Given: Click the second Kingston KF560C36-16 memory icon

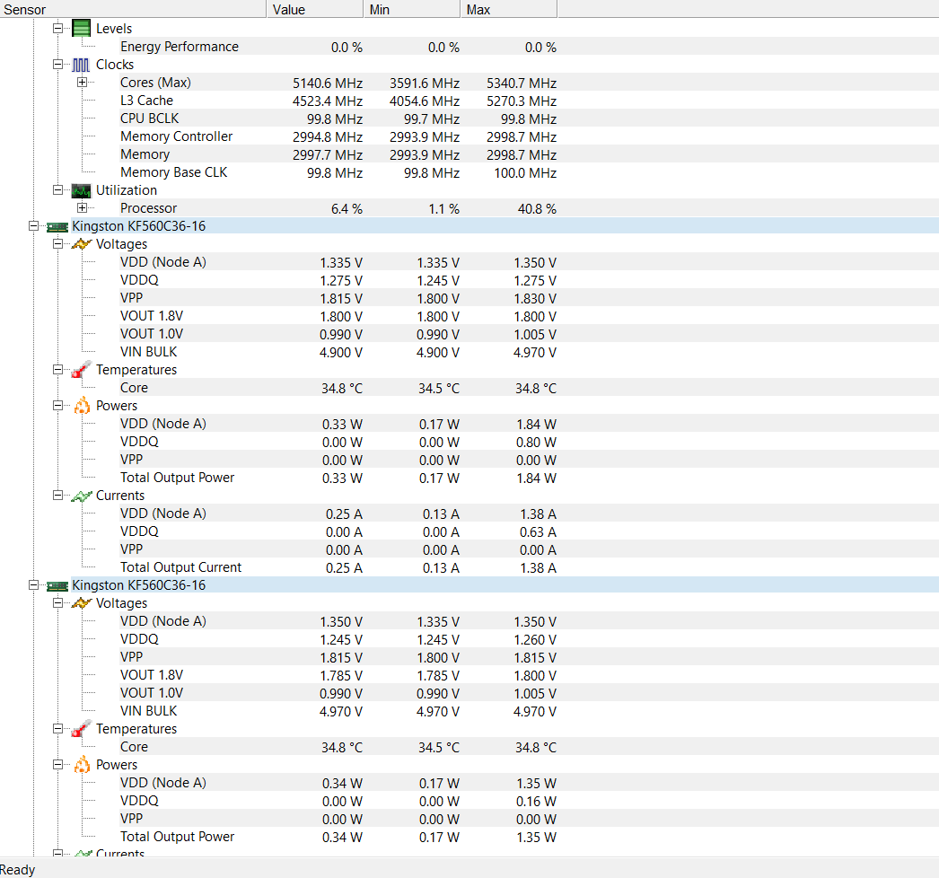Looking at the screenshot, I should 57,584.
